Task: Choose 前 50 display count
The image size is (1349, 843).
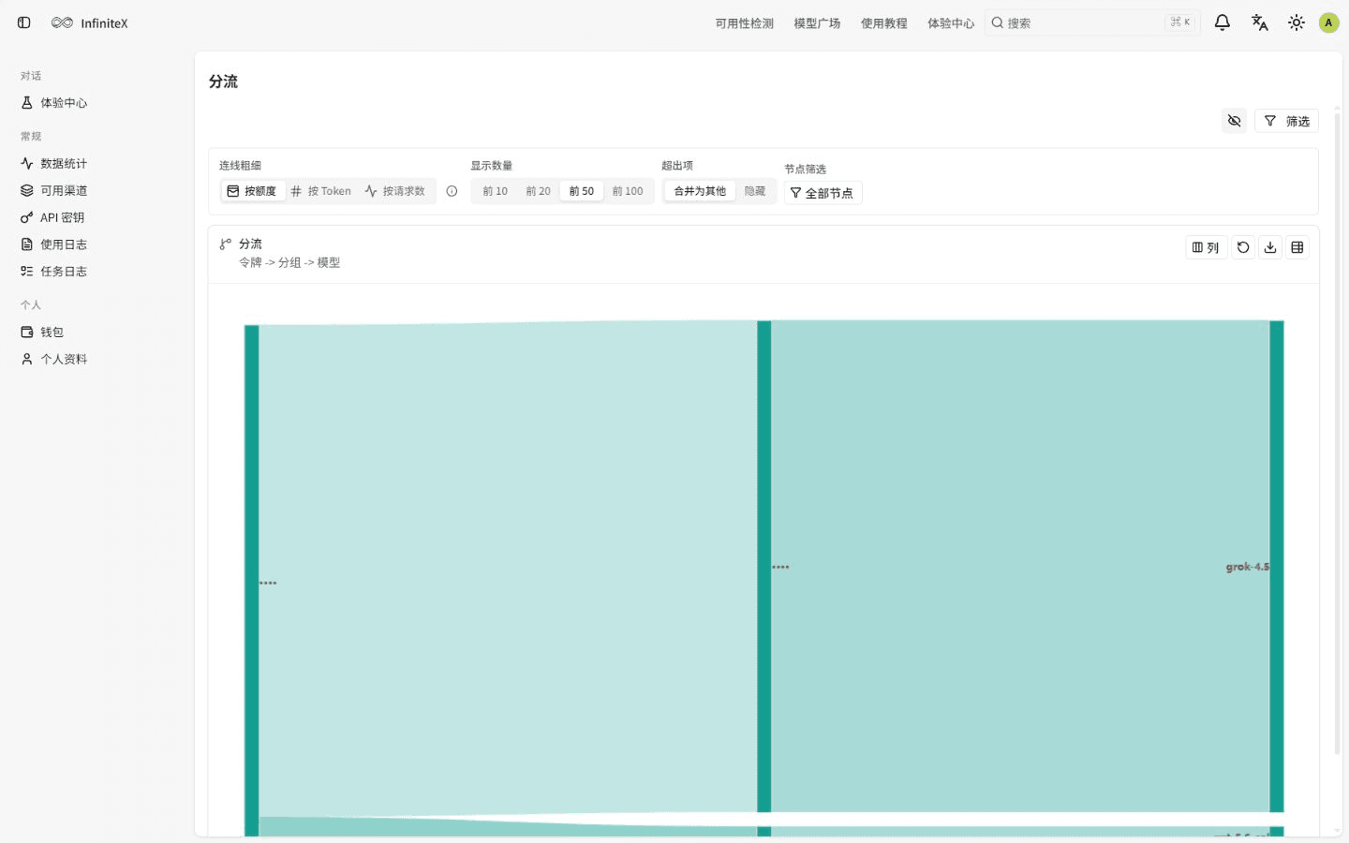Action: click(x=582, y=191)
